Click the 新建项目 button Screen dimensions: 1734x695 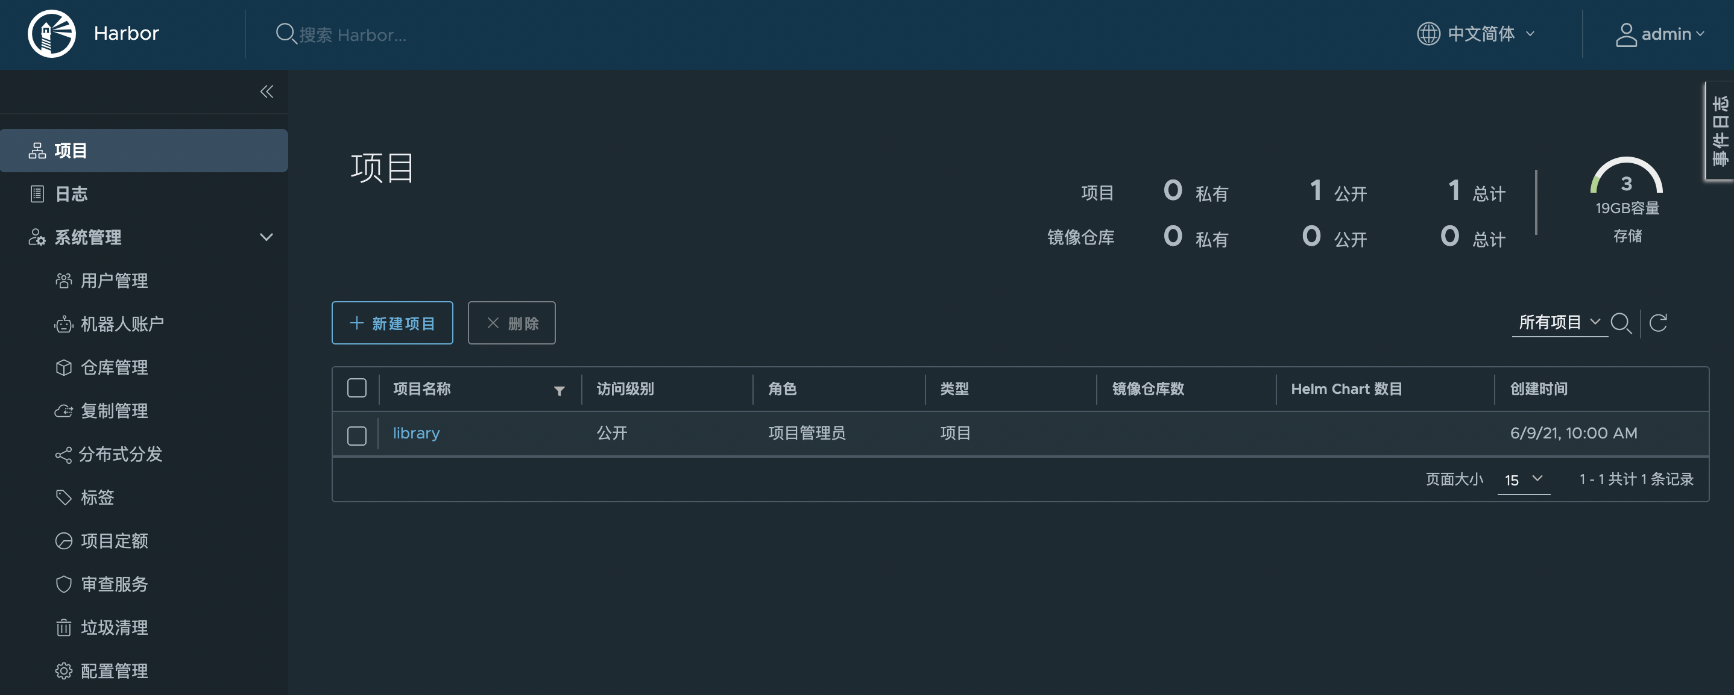(x=393, y=323)
